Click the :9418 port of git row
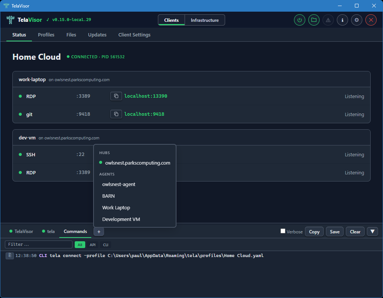Image resolution: width=383 pixels, height=298 pixels. pos(83,114)
